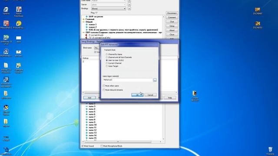Select the пати 7 channel row
This screenshot has width=278, height=156.
click(92, 117)
